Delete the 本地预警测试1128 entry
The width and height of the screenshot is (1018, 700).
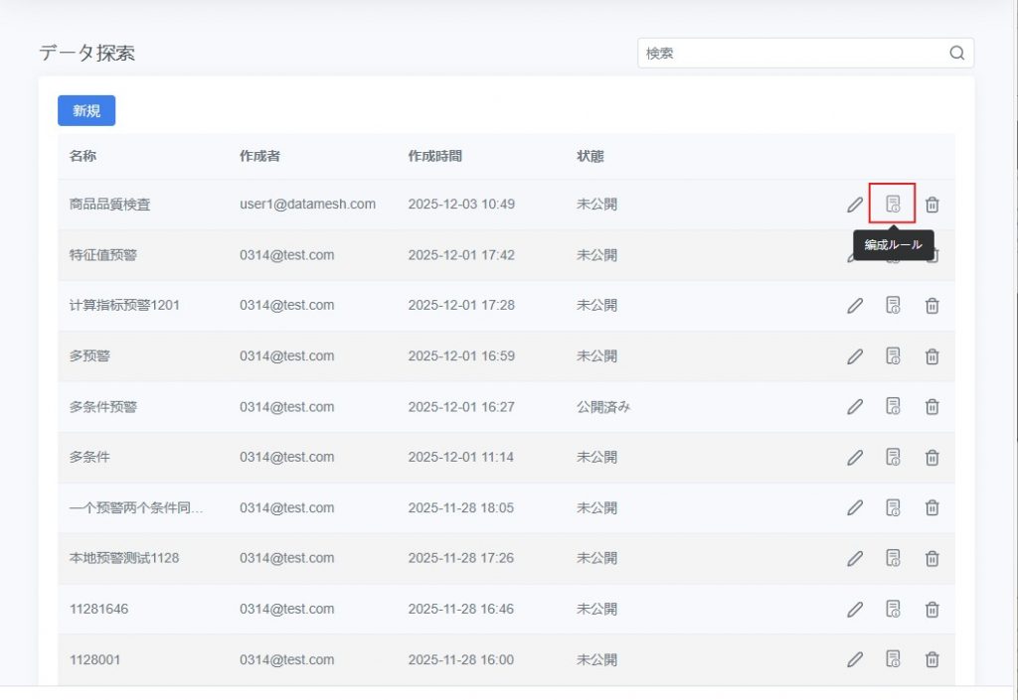[932, 558]
